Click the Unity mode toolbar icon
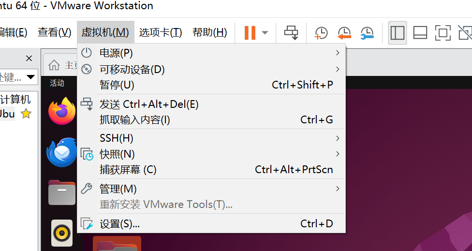The image size is (472, 251). 465,33
